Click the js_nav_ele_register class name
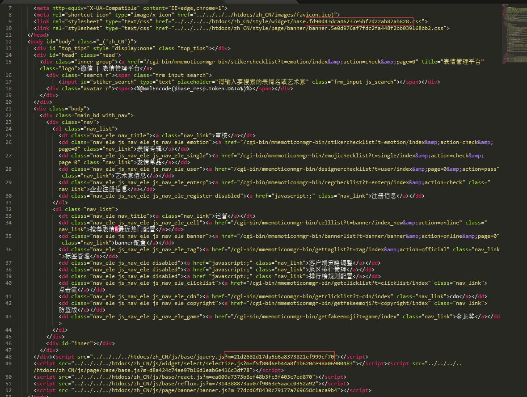This screenshot has width=527, height=397. (x=182, y=196)
